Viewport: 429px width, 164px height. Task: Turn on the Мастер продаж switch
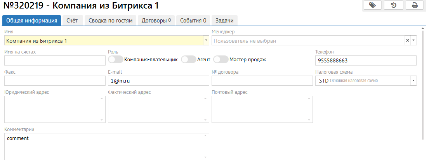coord(221,59)
